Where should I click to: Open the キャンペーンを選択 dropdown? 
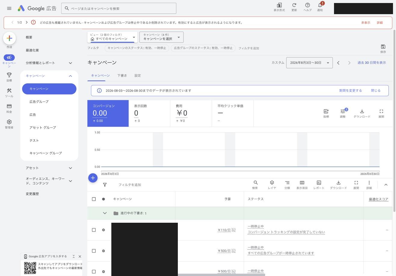(x=161, y=37)
